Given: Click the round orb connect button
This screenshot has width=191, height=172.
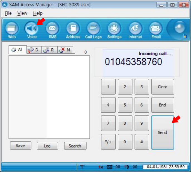Looking at the screenshot, I should pos(180,27).
